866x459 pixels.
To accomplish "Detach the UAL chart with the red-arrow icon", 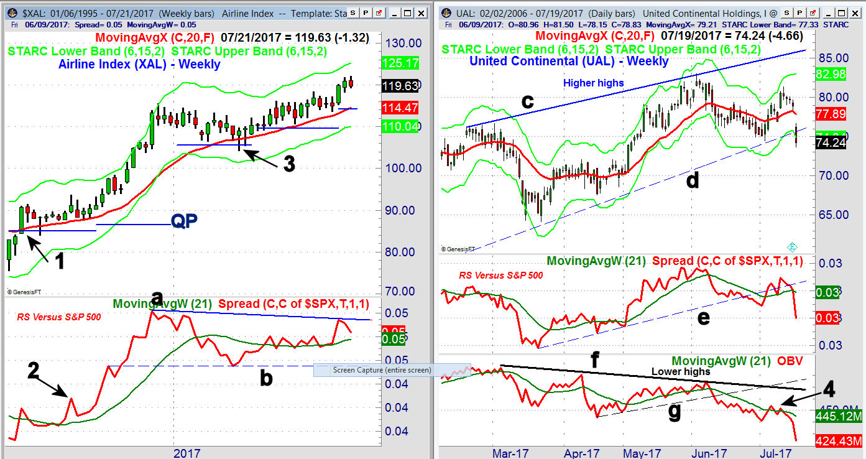I will [x=812, y=13].
